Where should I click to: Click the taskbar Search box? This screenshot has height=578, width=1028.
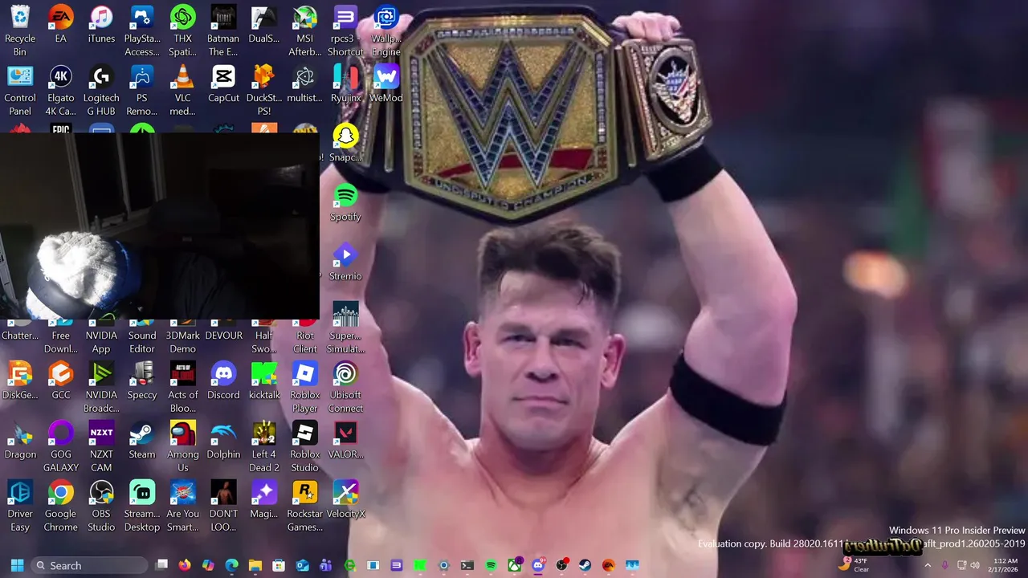click(90, 565)
